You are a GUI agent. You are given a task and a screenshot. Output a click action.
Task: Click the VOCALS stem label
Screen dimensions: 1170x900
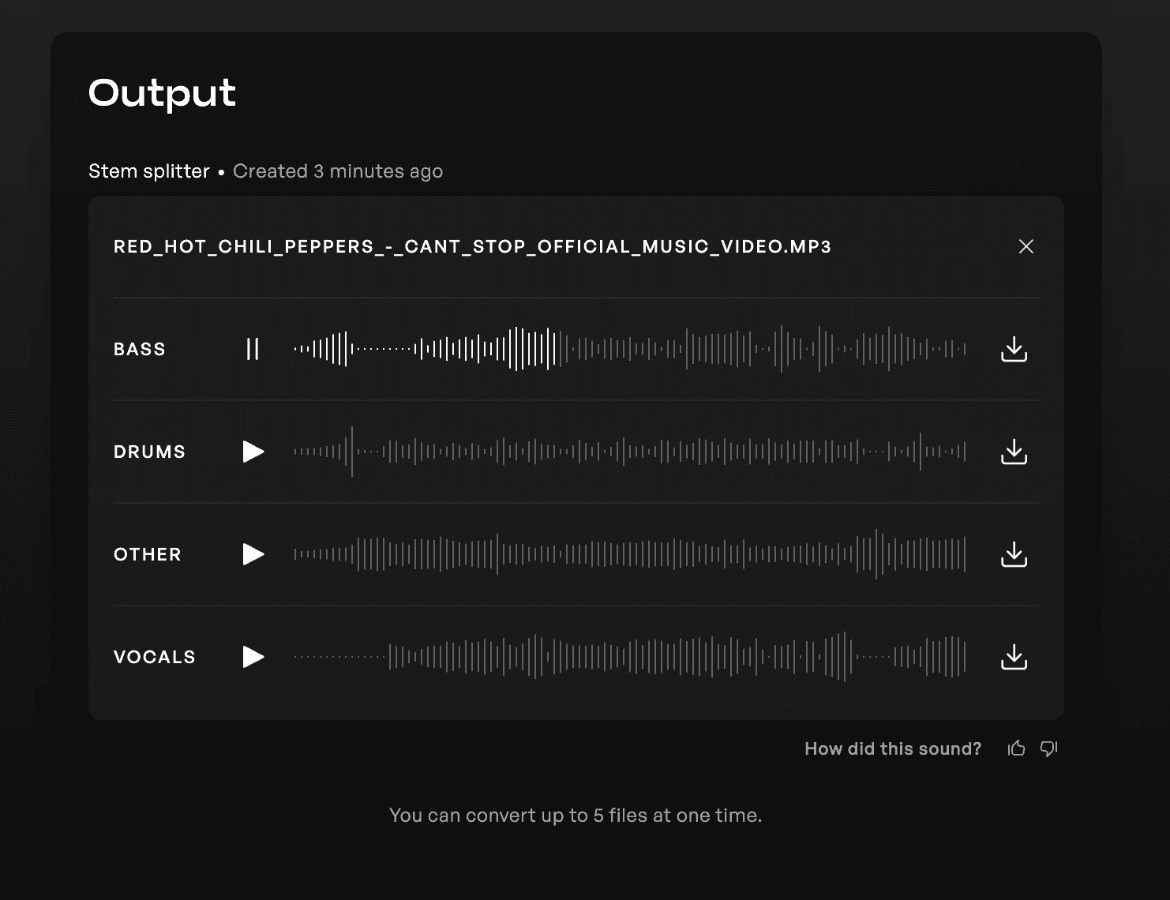point(155,657)
